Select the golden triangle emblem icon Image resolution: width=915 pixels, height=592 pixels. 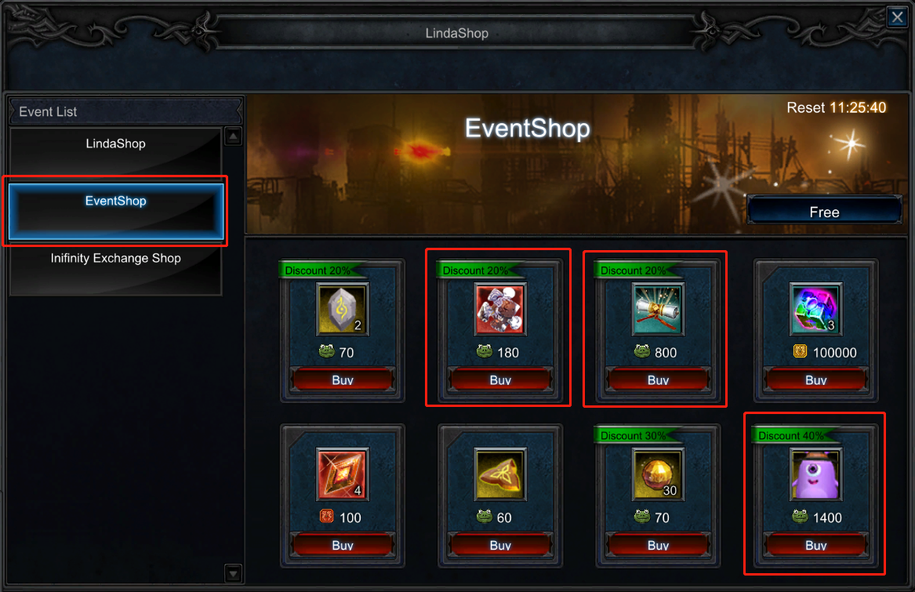500,474
